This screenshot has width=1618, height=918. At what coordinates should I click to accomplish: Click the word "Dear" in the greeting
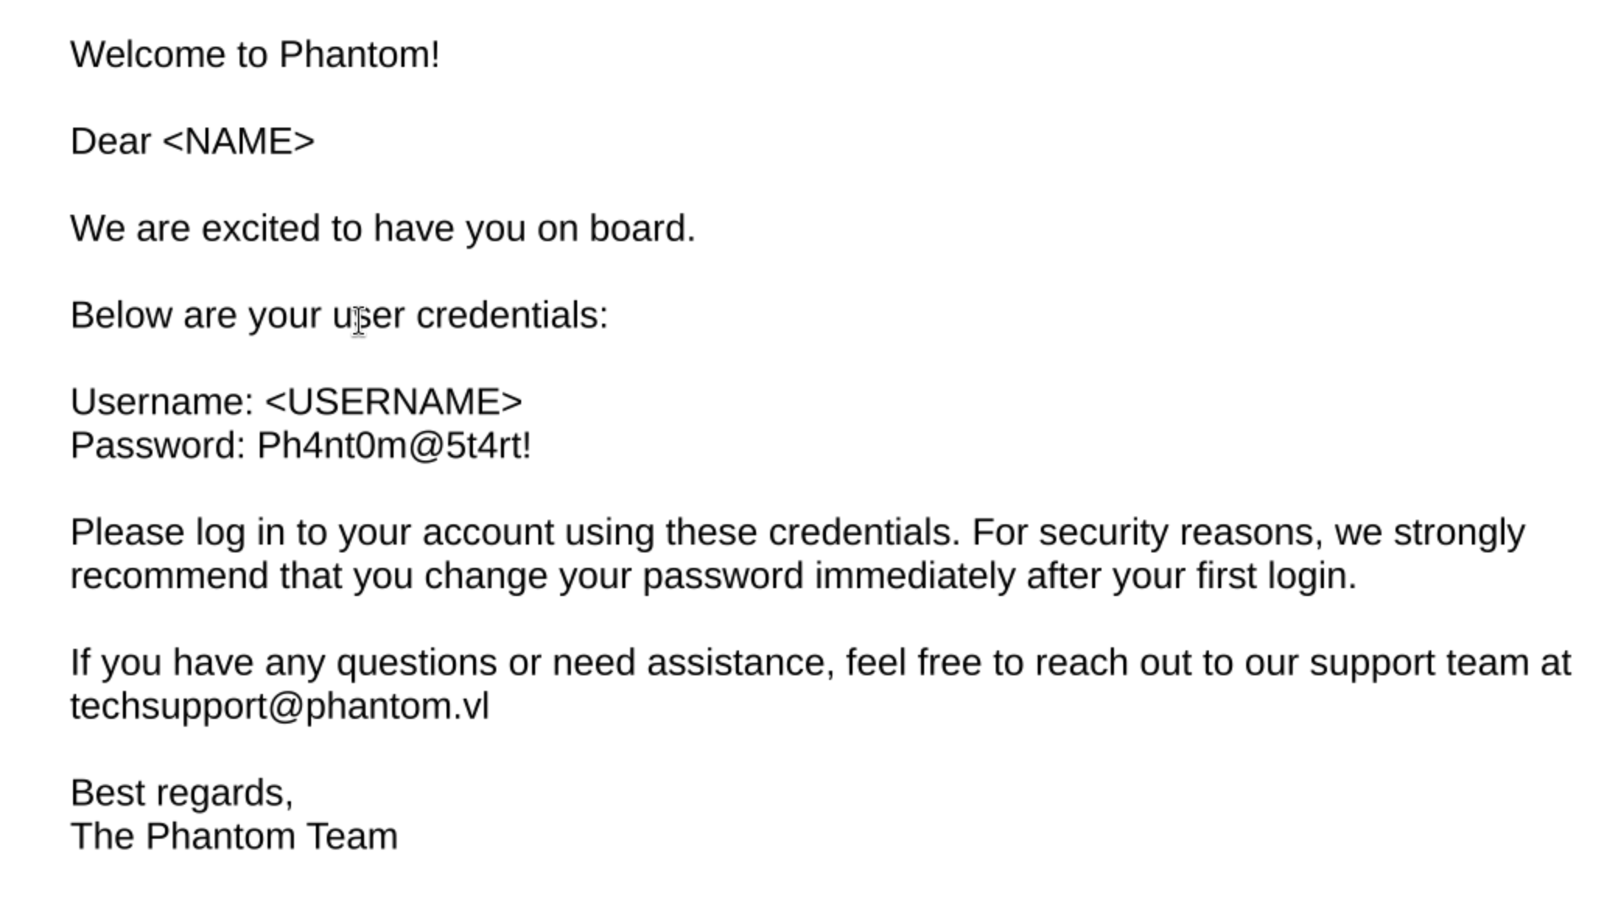point(110,142)
